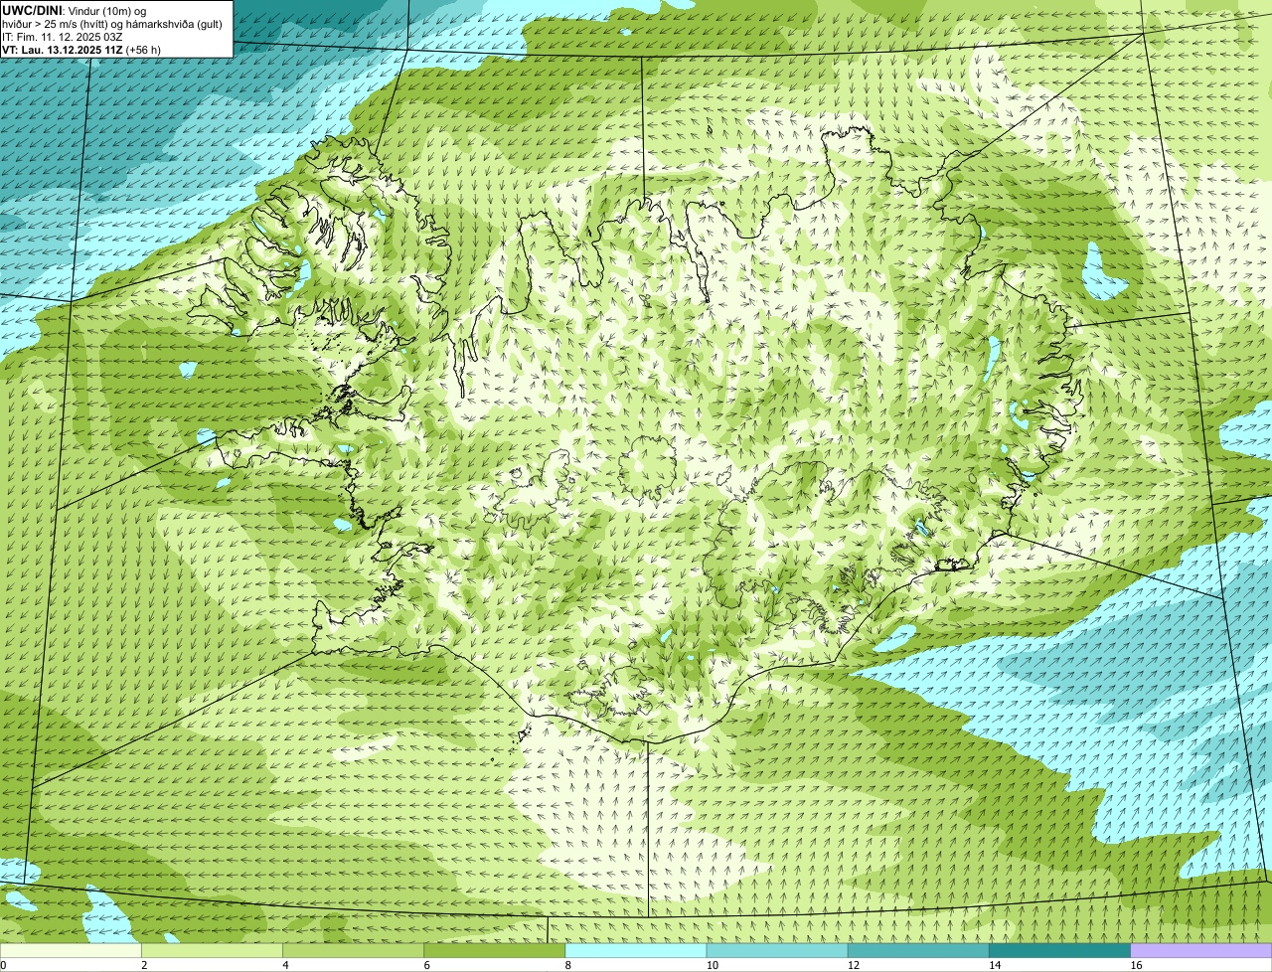Click the pale cyan 8–10 legend swatch
This screenshot has width=1272, height=972.
pos(636,950)
